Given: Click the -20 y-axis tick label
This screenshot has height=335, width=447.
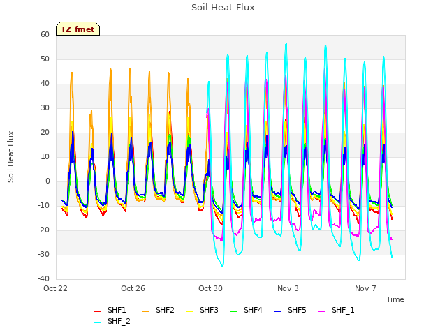Looking at the screenshot, I should point(43,230).
